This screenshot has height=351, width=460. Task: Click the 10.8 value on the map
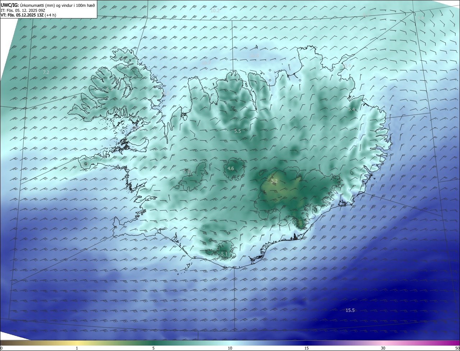point(254,55)
